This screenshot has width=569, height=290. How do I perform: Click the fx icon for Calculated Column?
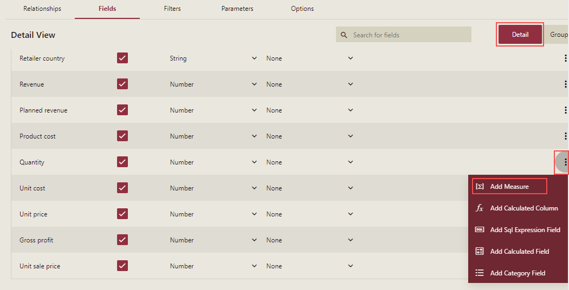(480, 208)
